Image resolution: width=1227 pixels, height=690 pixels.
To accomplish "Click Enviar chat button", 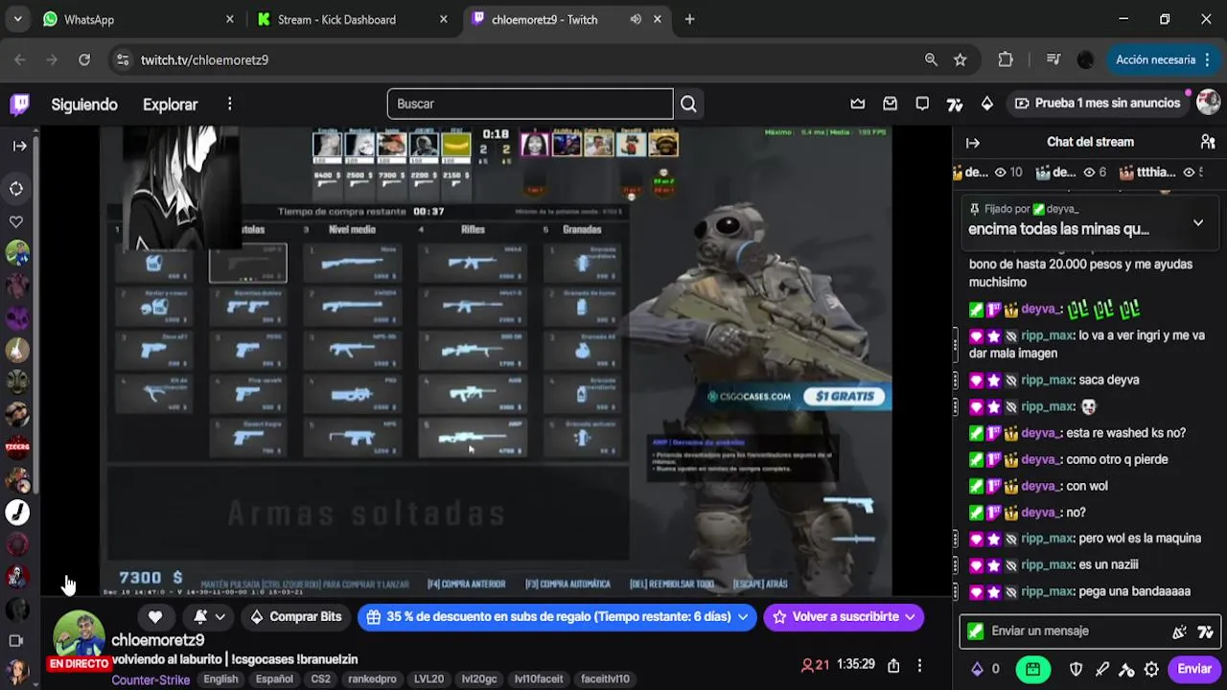I will click(1194, 669).
